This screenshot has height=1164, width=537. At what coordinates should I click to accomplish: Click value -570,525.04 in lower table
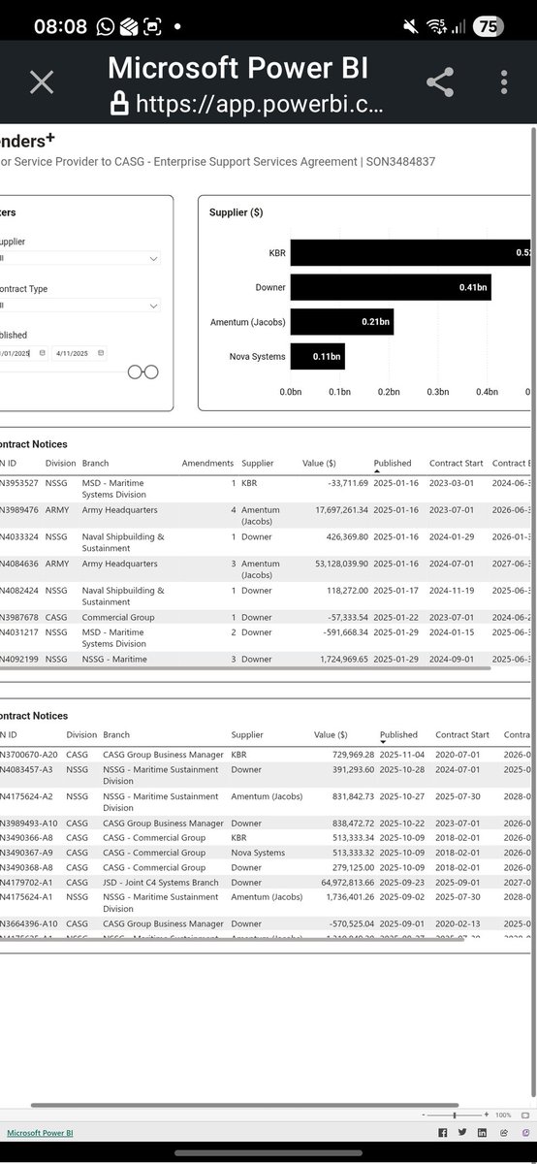tap(350, 924)
